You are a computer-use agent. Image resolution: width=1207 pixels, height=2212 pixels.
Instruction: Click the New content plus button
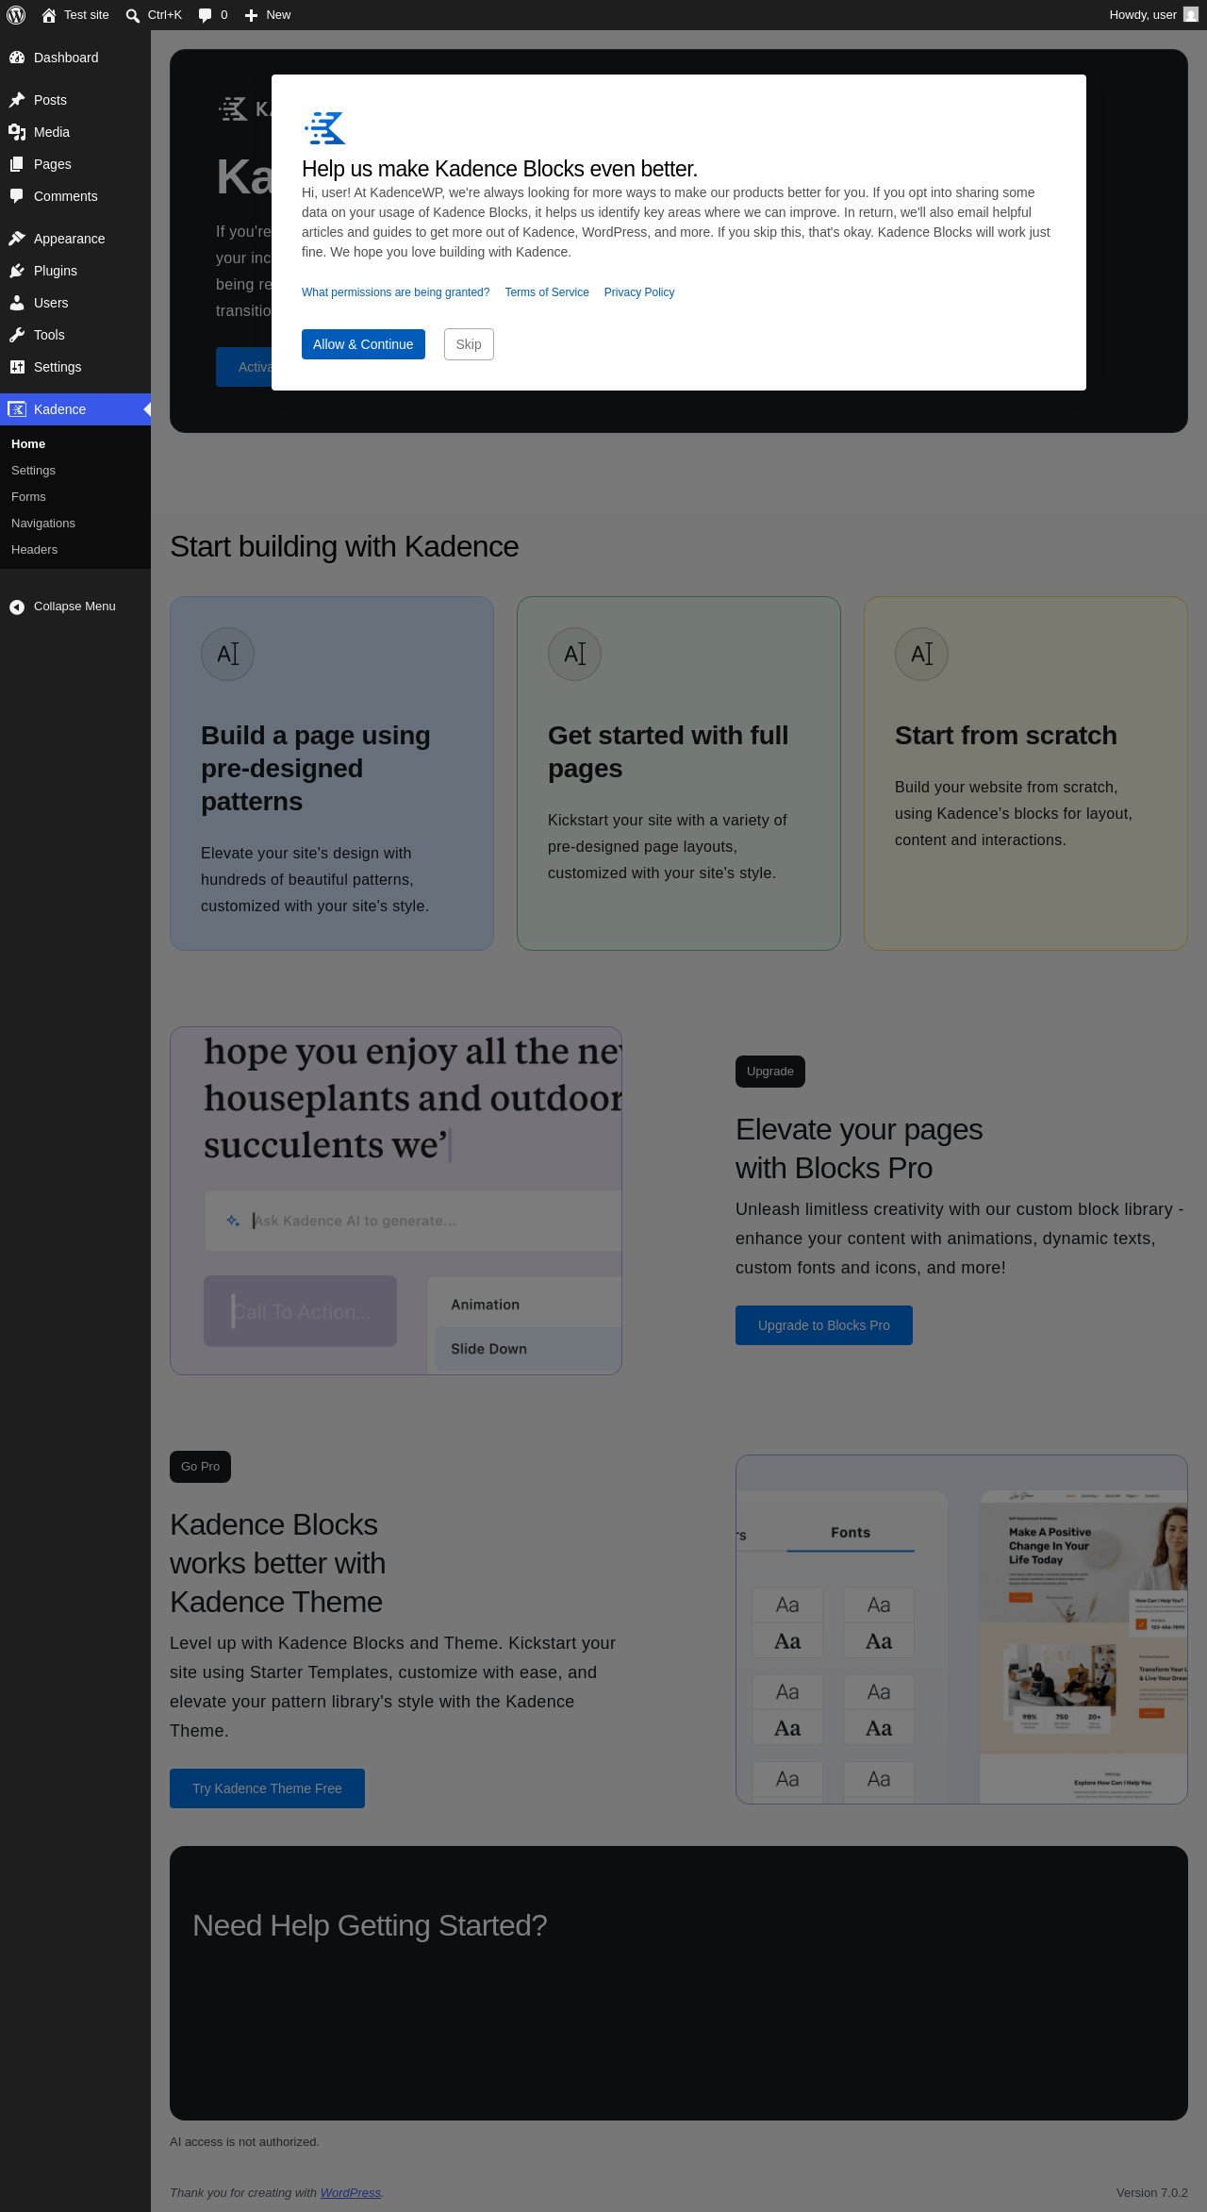(x=268, y=15)
